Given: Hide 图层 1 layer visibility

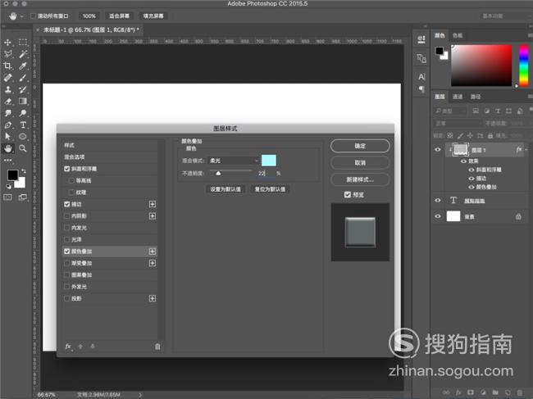Looking at the screenshot, I should (438, 149).
